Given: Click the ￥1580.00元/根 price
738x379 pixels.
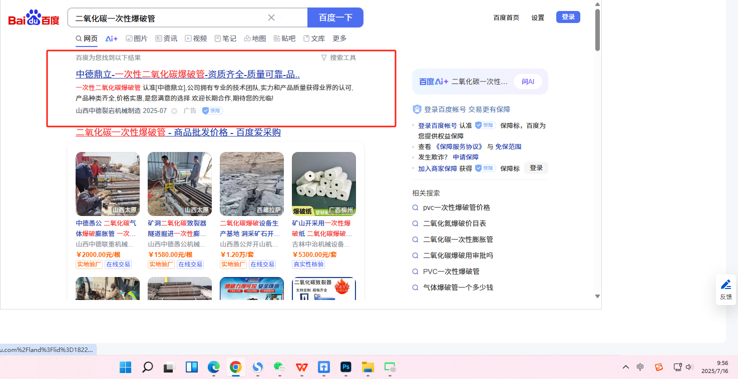Looking at the screenshot, I should tap(170, 254).
